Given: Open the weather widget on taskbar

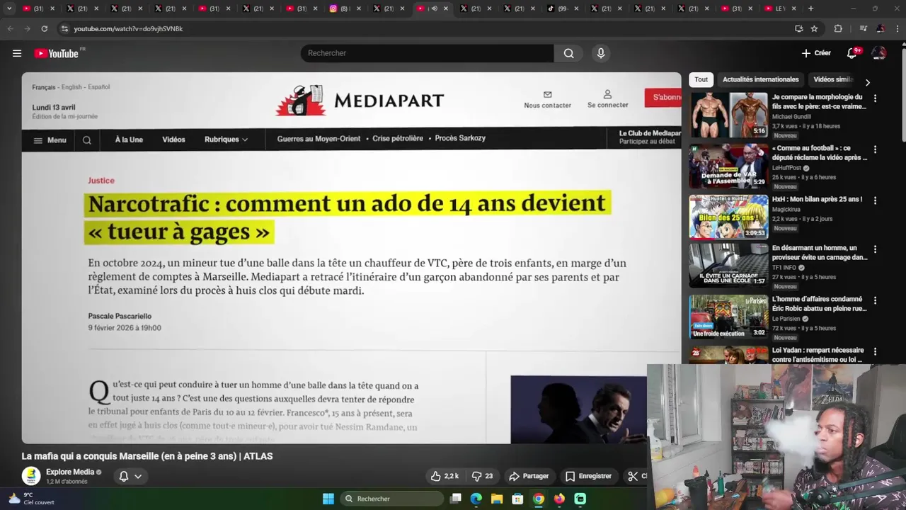Looking at the screenshot, I should [31, 499].
